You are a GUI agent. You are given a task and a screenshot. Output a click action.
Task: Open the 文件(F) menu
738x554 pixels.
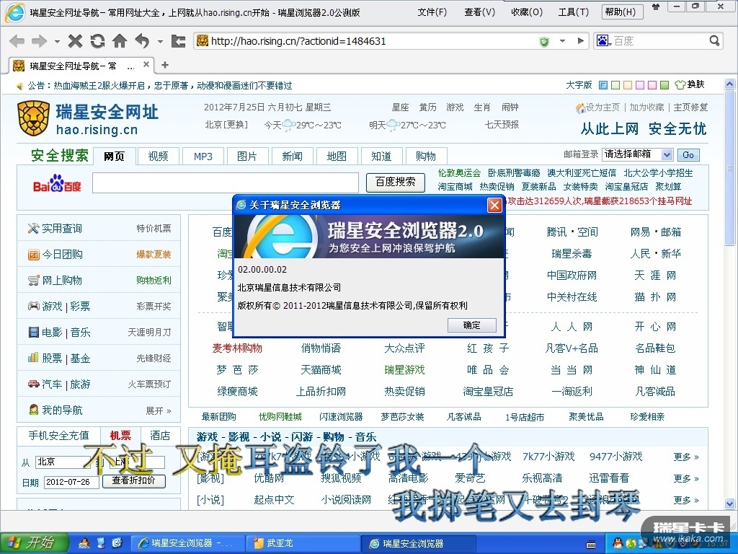[432, 12]
